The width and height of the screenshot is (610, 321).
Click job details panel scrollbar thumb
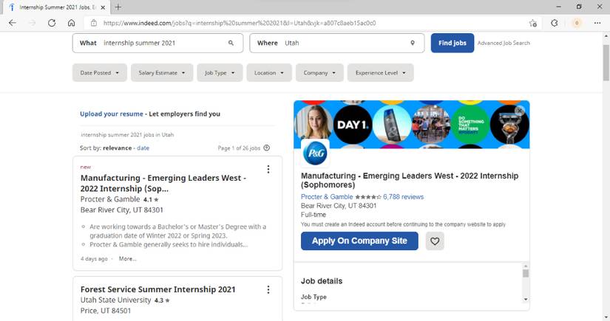click(526, 274)
